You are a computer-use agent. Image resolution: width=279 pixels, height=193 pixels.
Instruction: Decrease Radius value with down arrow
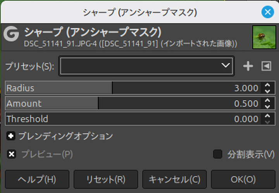pos(267,91)
